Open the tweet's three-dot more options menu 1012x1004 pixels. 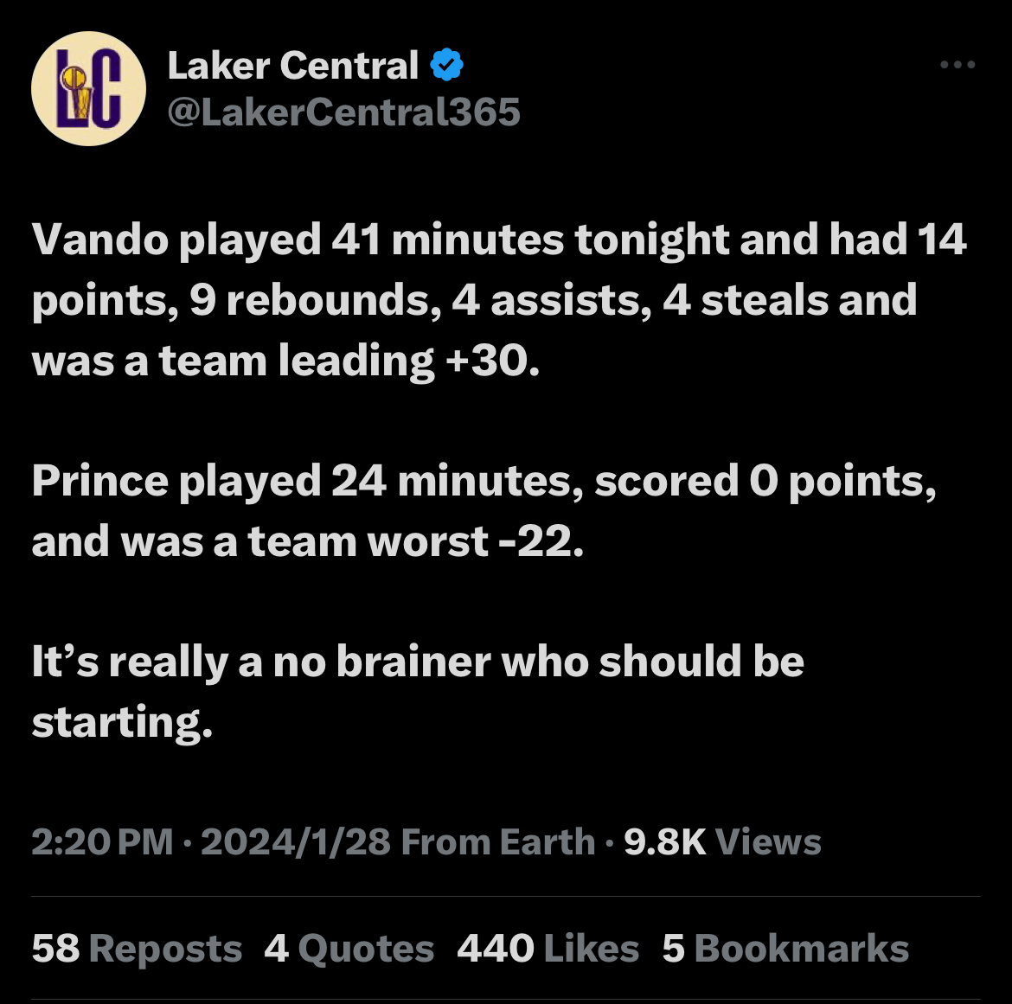coord(958,65)
